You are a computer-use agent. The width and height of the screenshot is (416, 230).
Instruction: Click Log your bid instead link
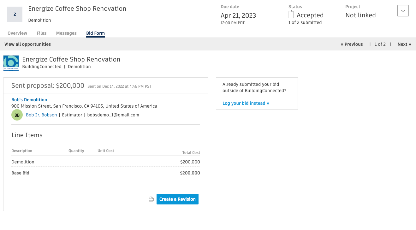[246, 103]
